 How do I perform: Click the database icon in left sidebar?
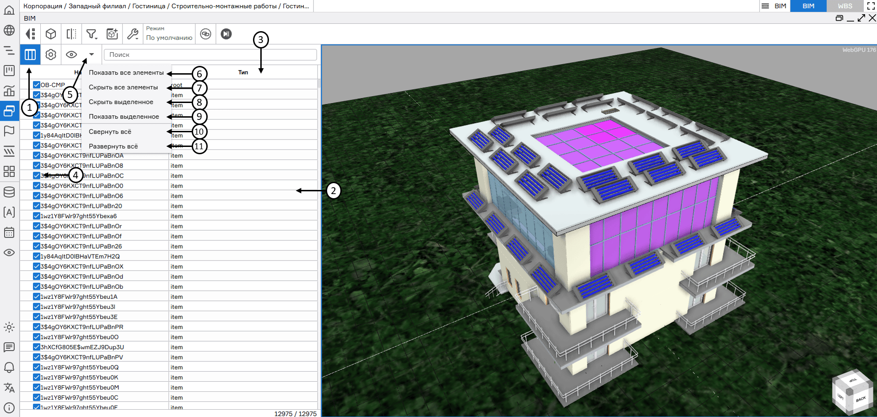(x=9, y=192)
